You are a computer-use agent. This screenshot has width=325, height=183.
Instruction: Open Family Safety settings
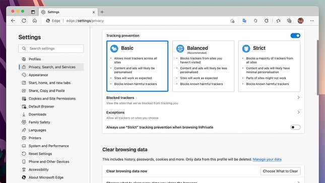[51, 122]
